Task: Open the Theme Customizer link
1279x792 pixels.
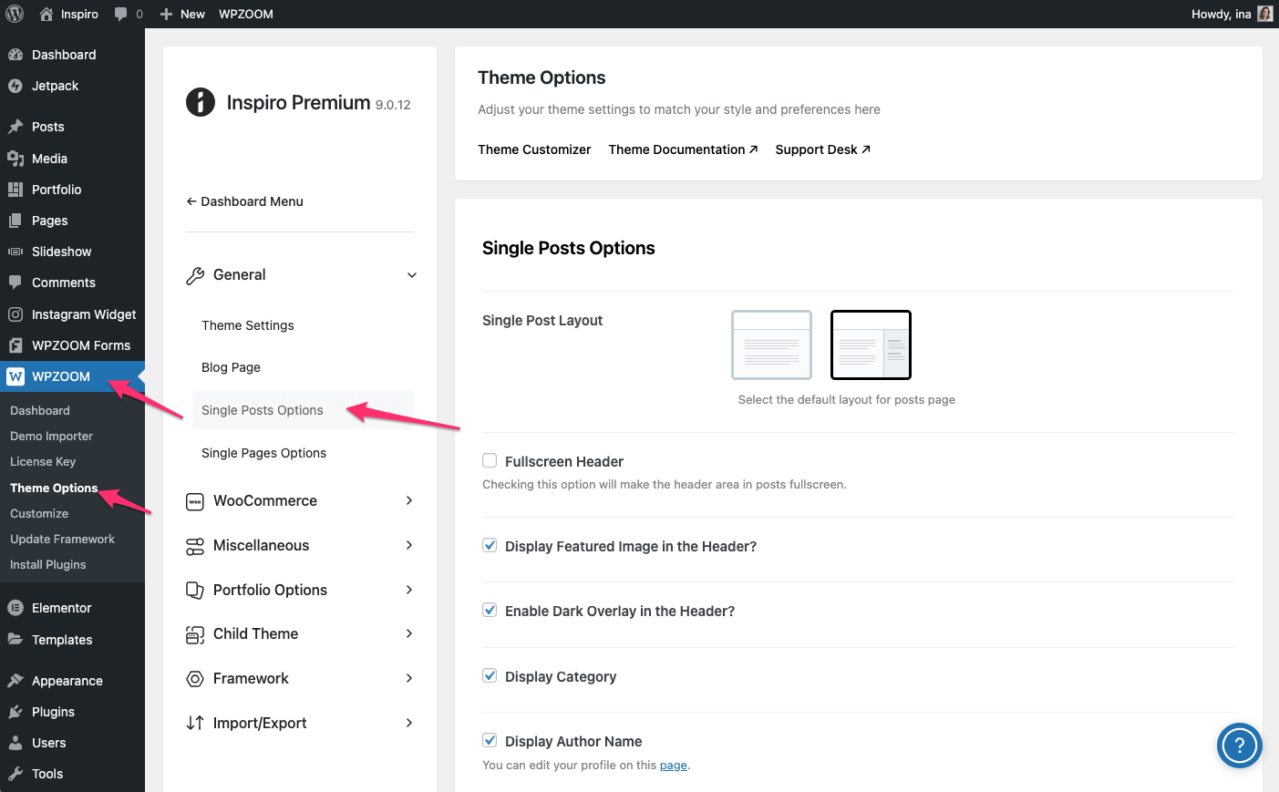Action: 534,149
